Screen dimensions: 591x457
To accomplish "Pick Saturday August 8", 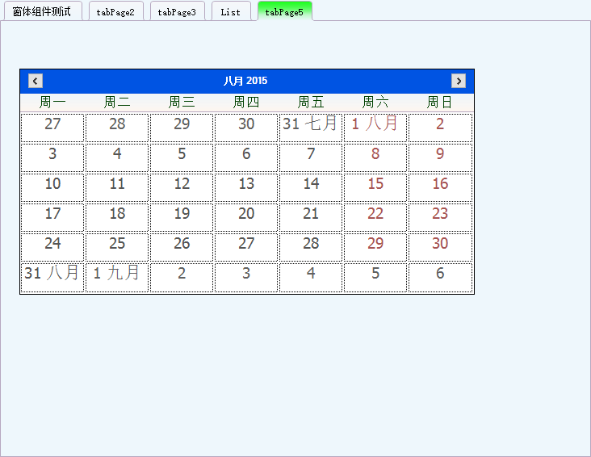I will tap(375, 157).
